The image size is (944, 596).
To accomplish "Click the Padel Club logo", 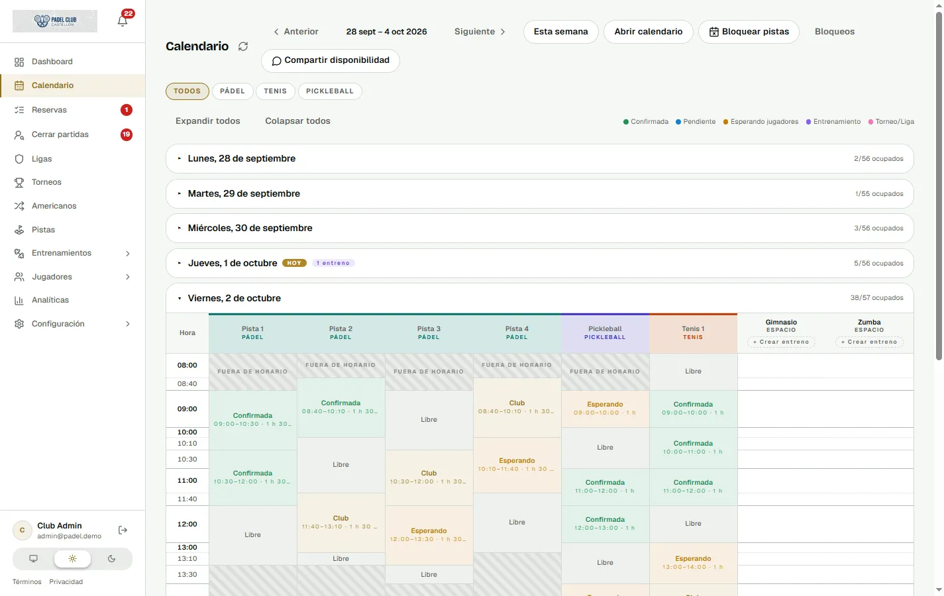I will 55,21.
